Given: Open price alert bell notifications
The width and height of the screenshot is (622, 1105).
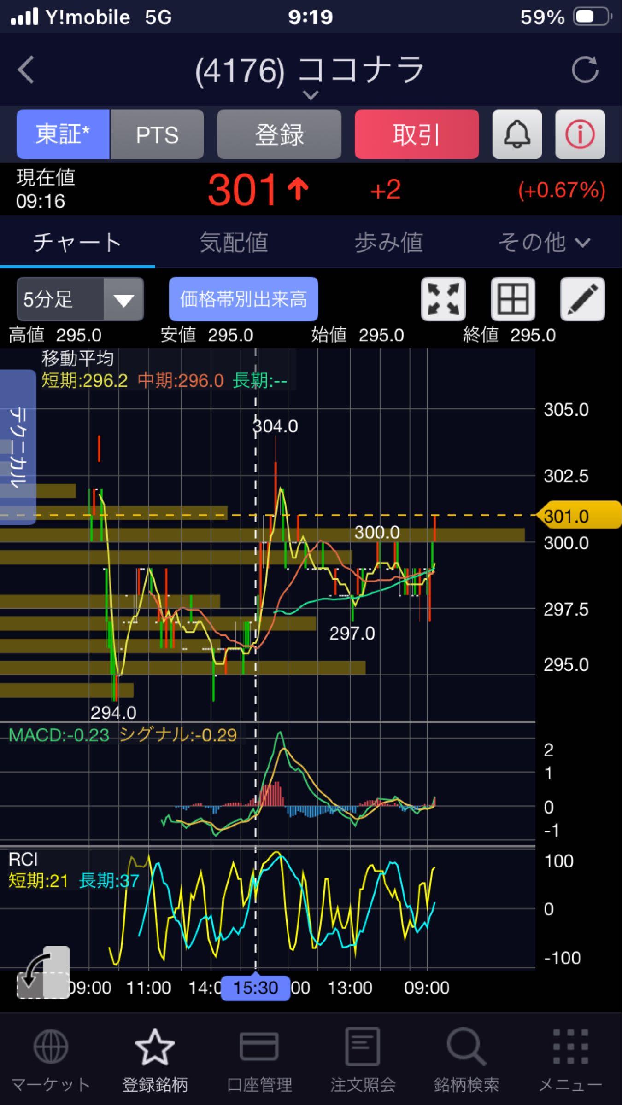Looking at the screenshot, I should 516,134.
